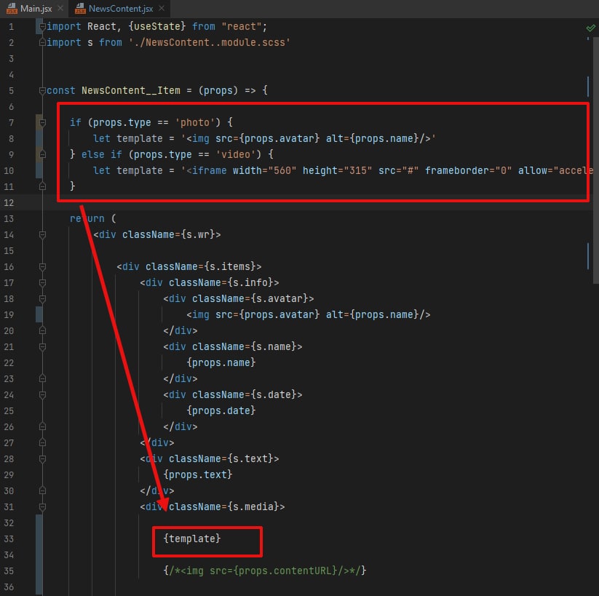Collapse the s.text div at line 28
The height and width of the screenshot is (596, 599).
pos(42,458)
